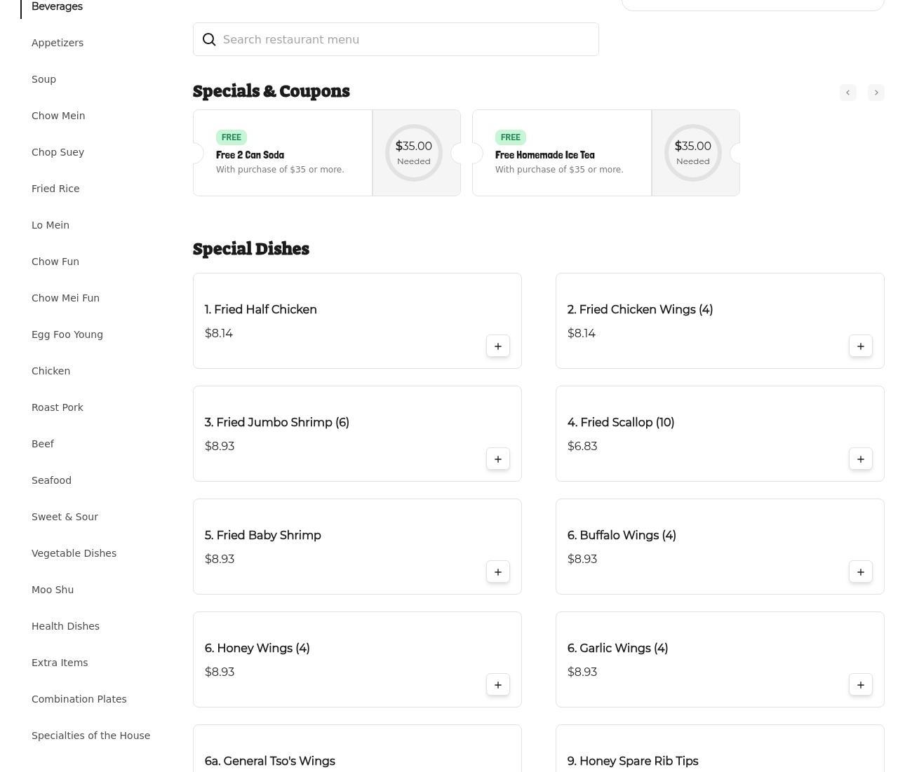The image size is (905, 772).
Task: Jump to Health Dishes section
Action: click(65, 626)
